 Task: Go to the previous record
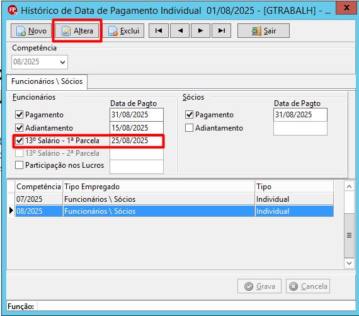[180, 30]
